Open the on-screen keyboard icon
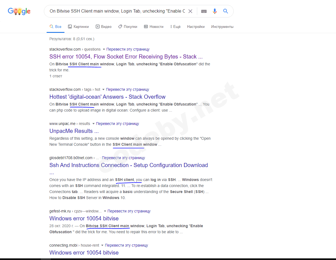This screenshot has width=336, height=260. coord(204,11)
